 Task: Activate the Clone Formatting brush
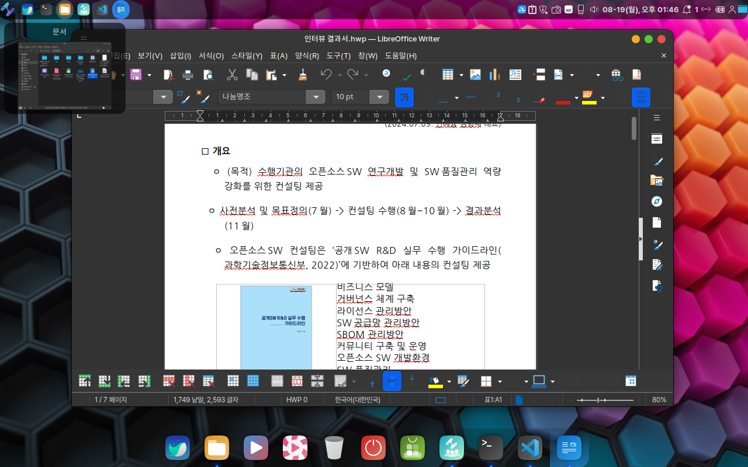click(x=302, y=74)
